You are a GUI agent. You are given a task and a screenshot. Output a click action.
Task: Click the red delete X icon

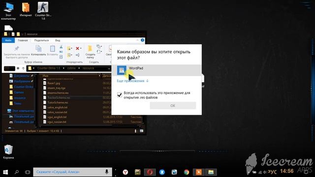point(78,48)
